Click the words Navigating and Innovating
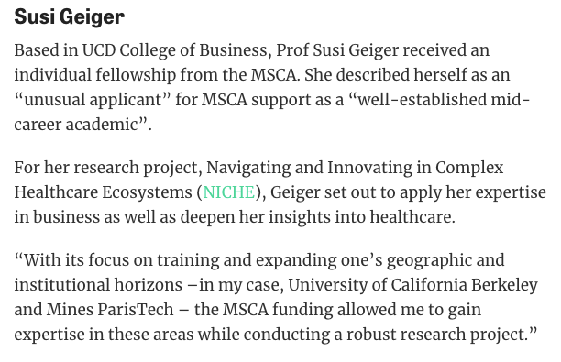The width and height of the screenshot is (561, 362). (310, 168)
